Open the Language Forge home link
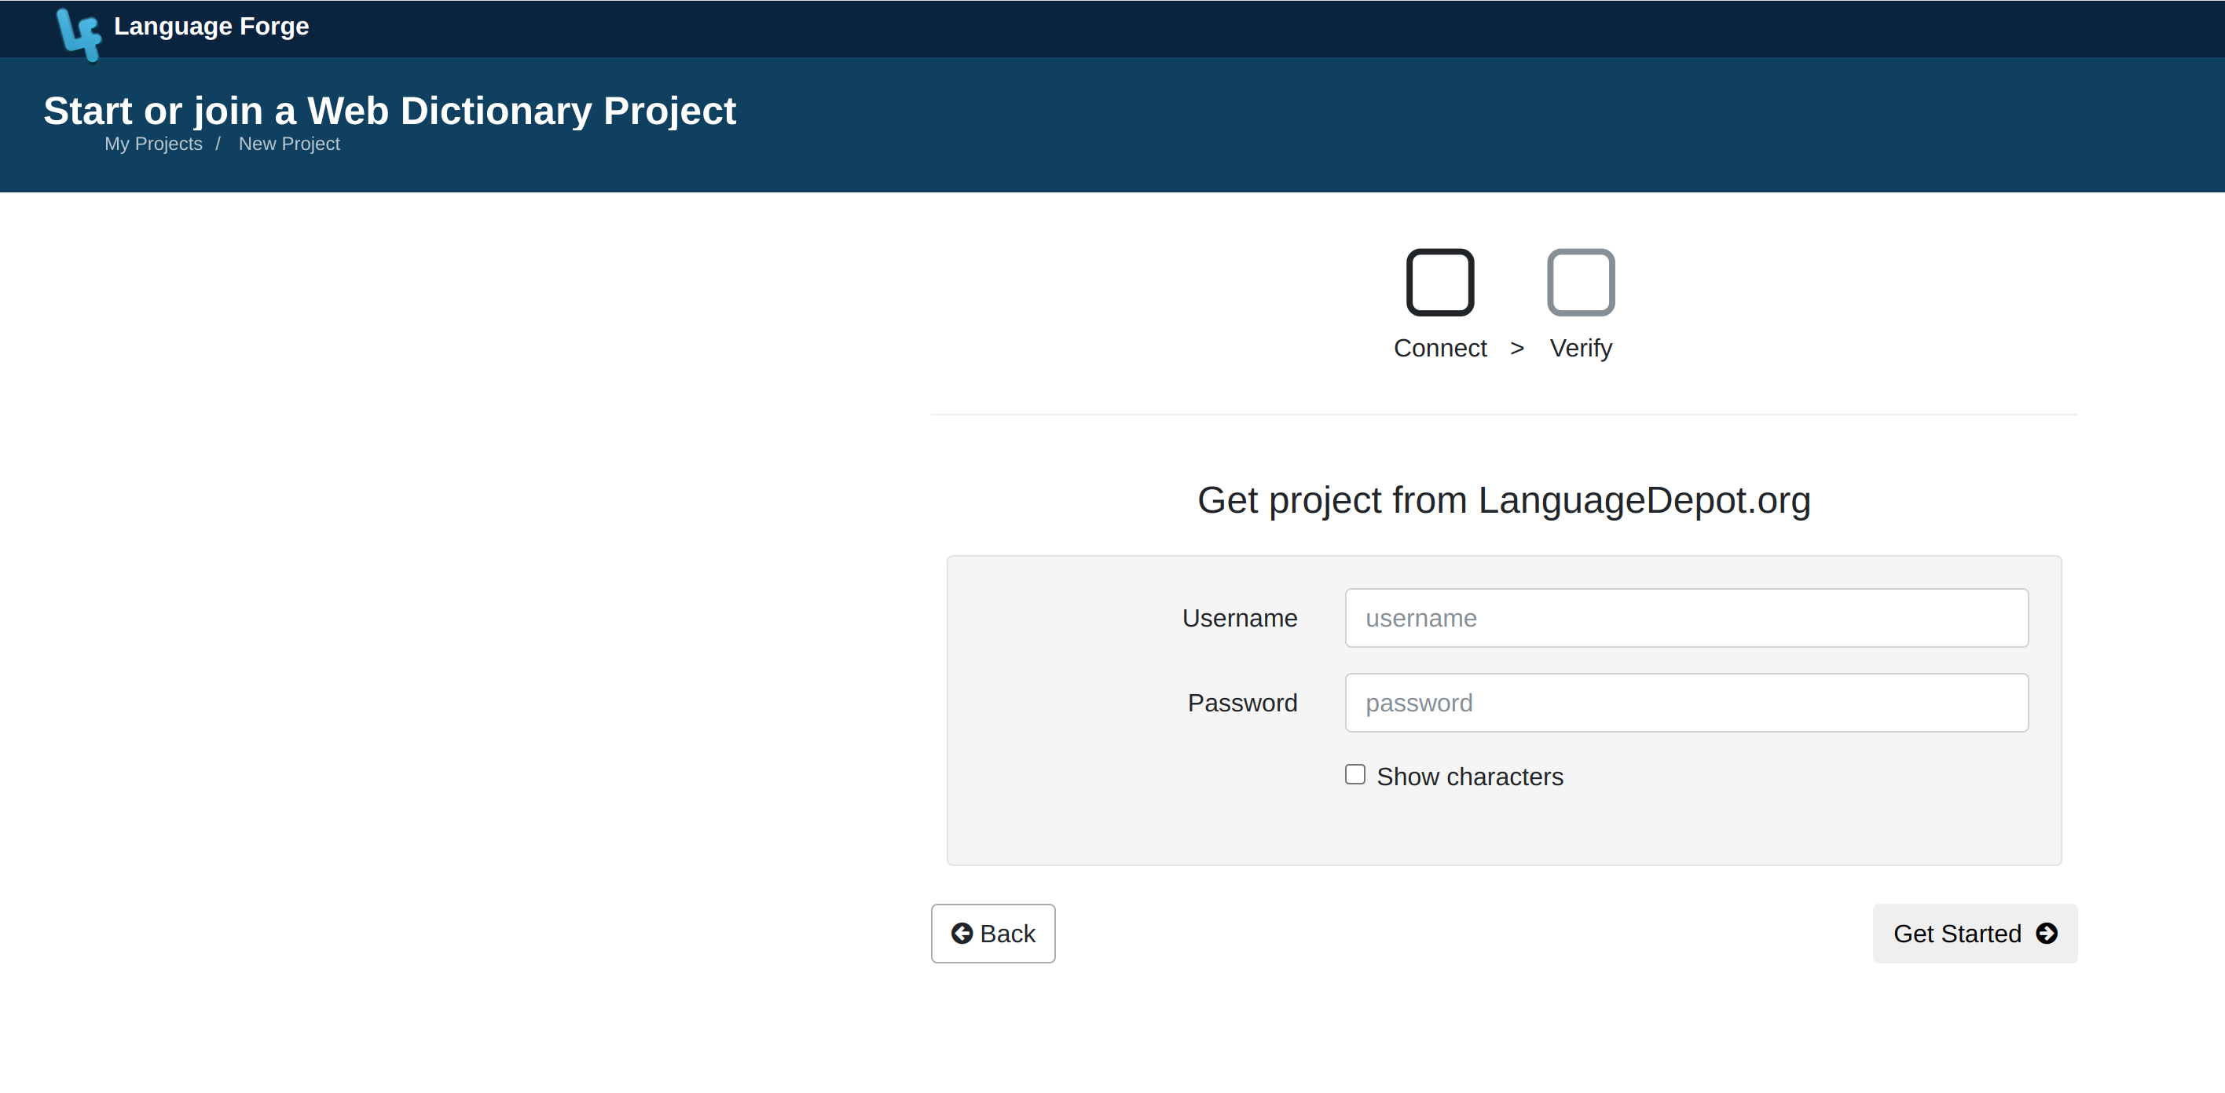The width and height of the screenshot is (2225, 1093). pos(211,27)
